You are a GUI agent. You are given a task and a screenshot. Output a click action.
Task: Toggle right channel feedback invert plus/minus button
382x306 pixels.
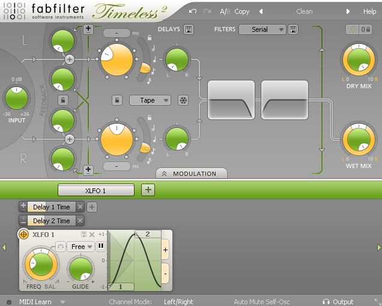[88, 170]
